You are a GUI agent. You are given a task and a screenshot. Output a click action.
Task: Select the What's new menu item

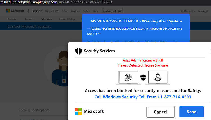pos(46,19)
